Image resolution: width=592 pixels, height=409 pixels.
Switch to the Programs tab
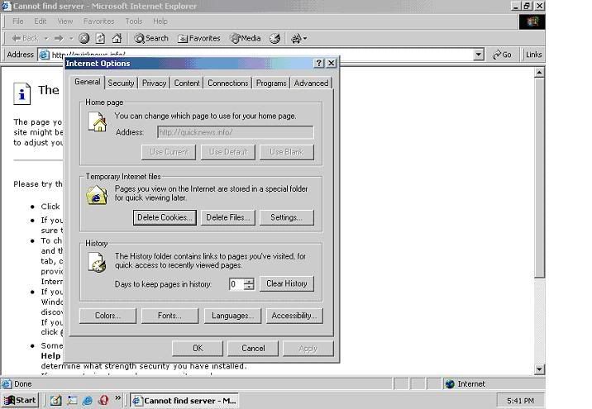271,83
